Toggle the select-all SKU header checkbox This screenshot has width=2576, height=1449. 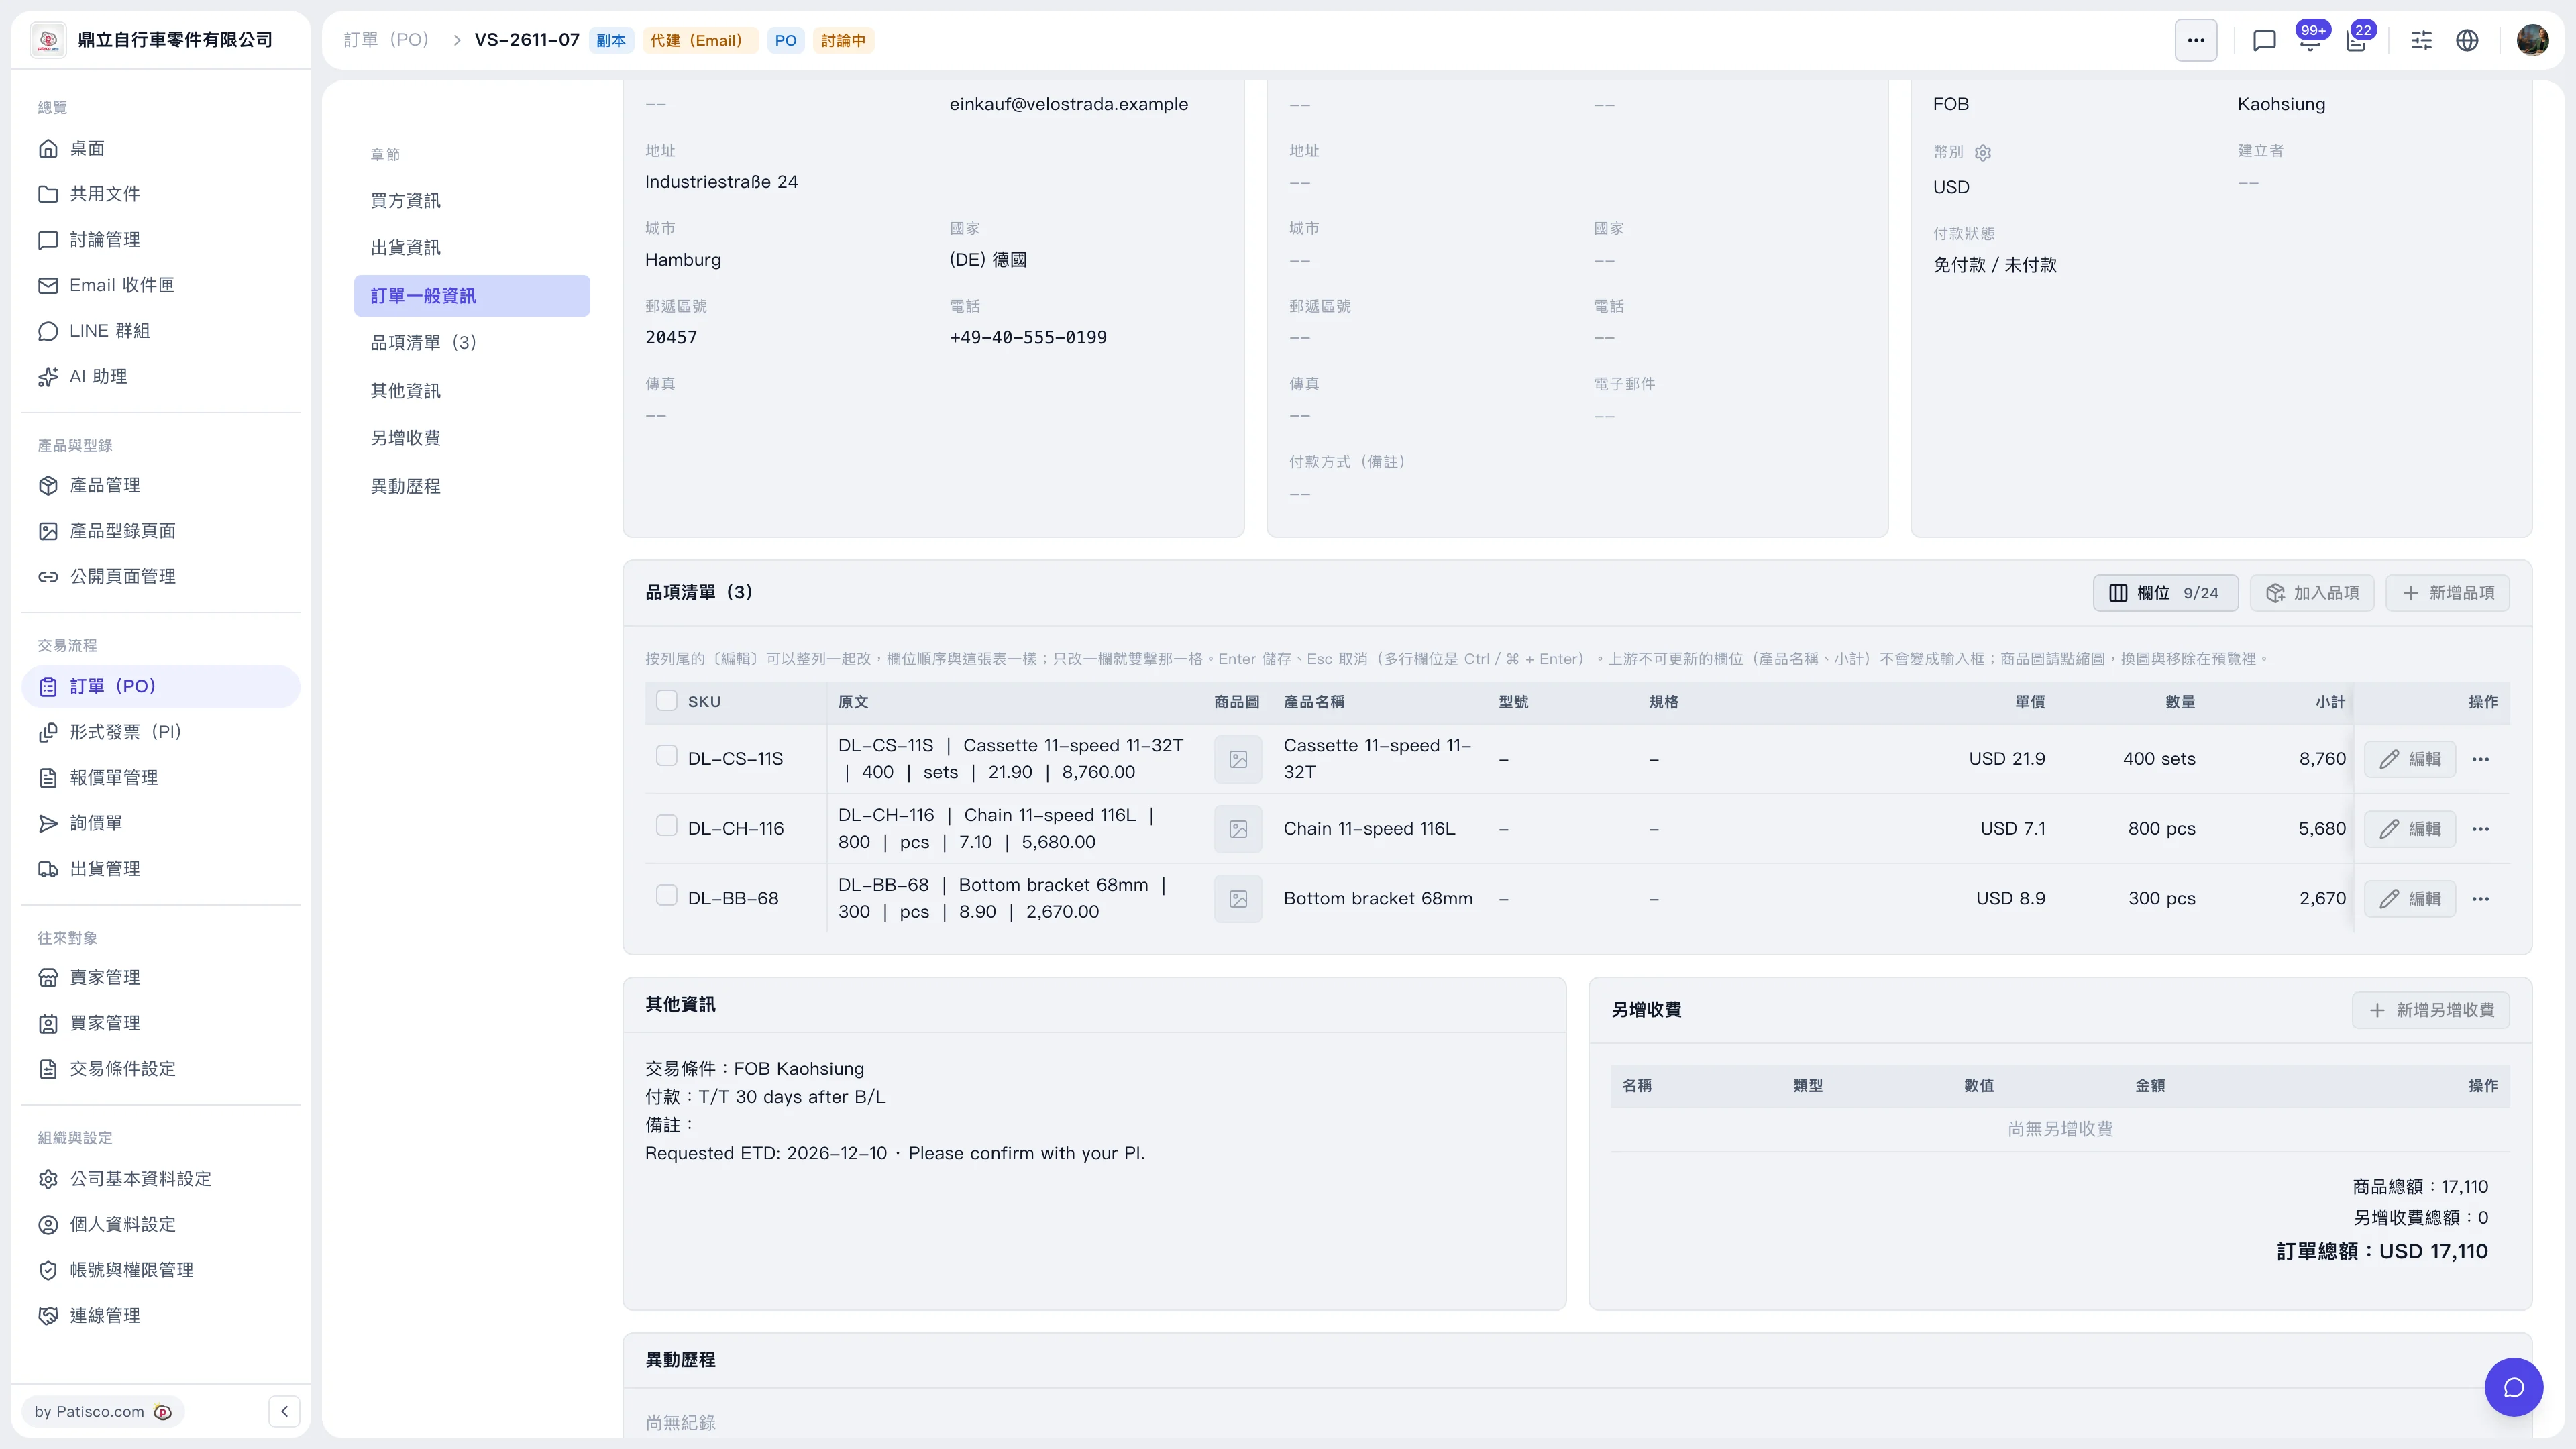click(x=666, y=701)
